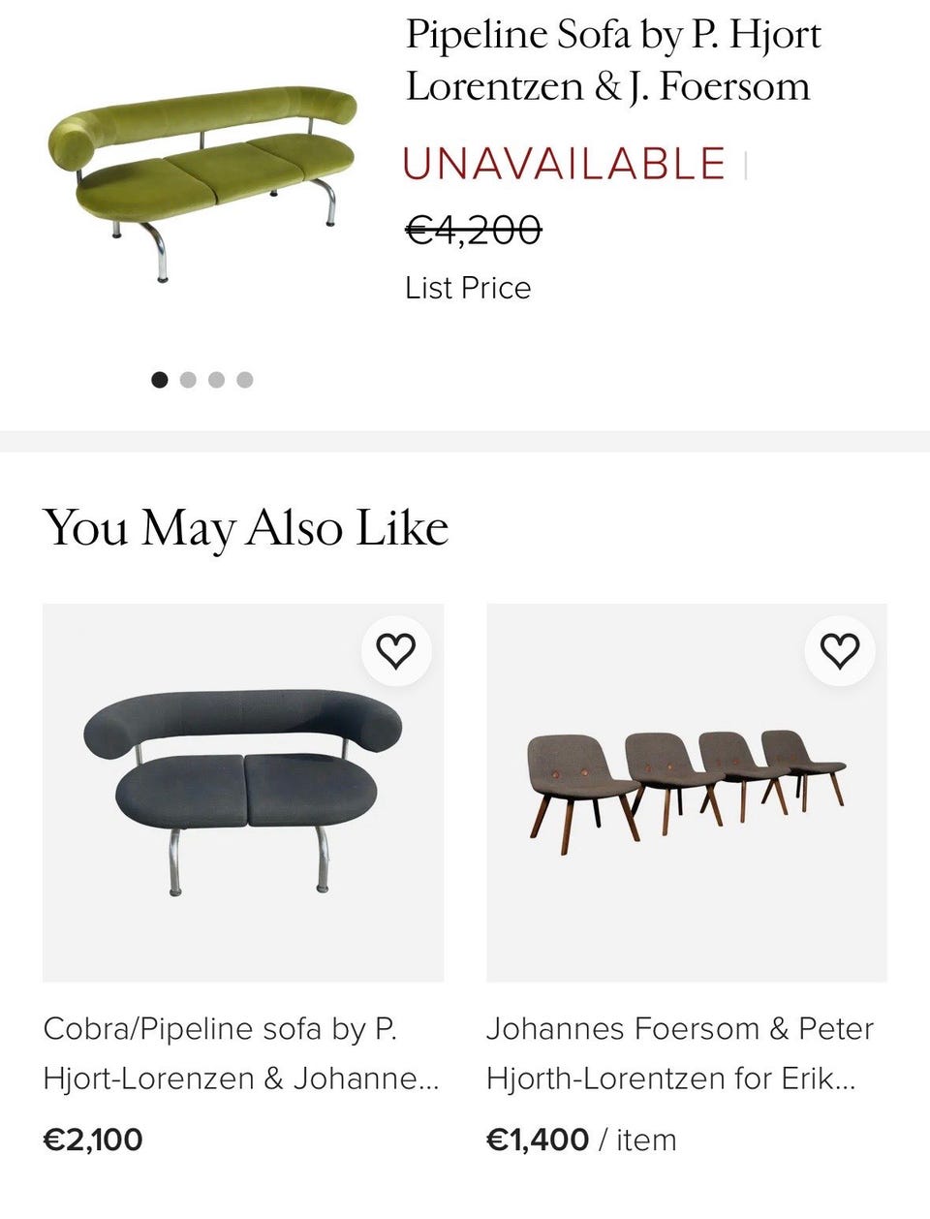Jump to the fourth carousel dot
This screenshot has width=930, height=1219.
(x=245, y=380)
